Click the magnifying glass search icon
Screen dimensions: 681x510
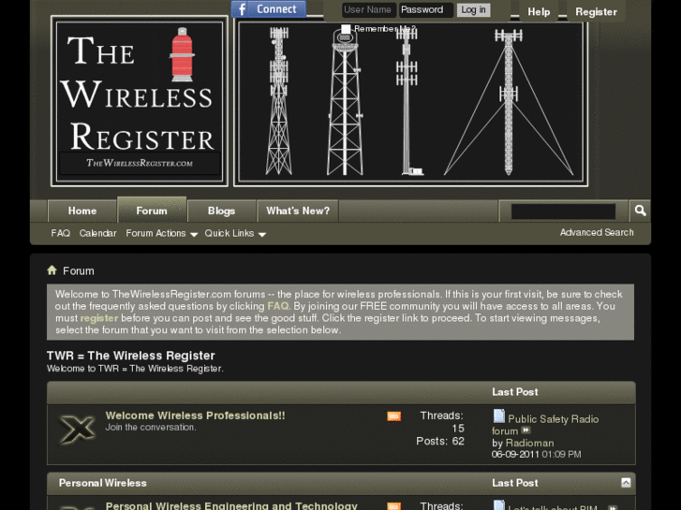pos(640,211)
